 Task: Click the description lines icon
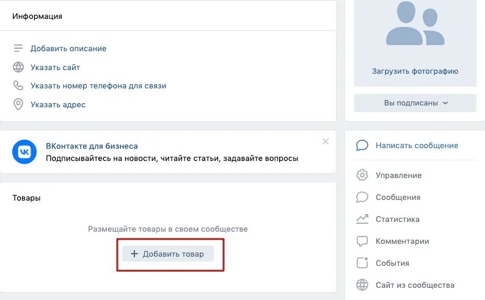[18, 48]
